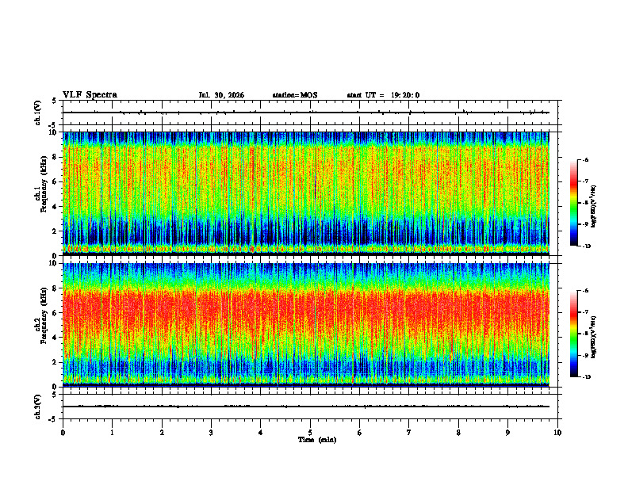Click the "3" tick on time axis
Screen dimensions: 628x485
211,433
